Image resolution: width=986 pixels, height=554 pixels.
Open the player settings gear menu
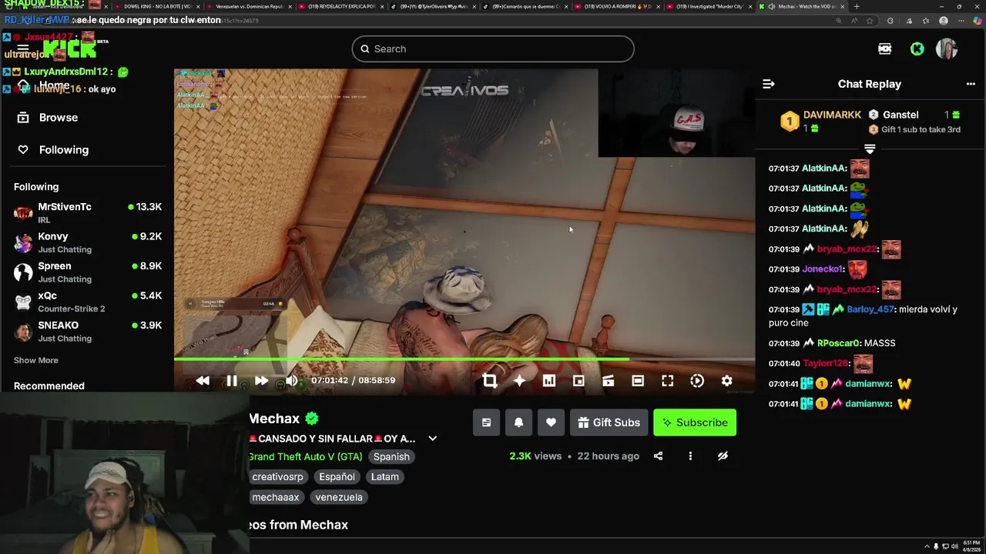pos(726,381)
